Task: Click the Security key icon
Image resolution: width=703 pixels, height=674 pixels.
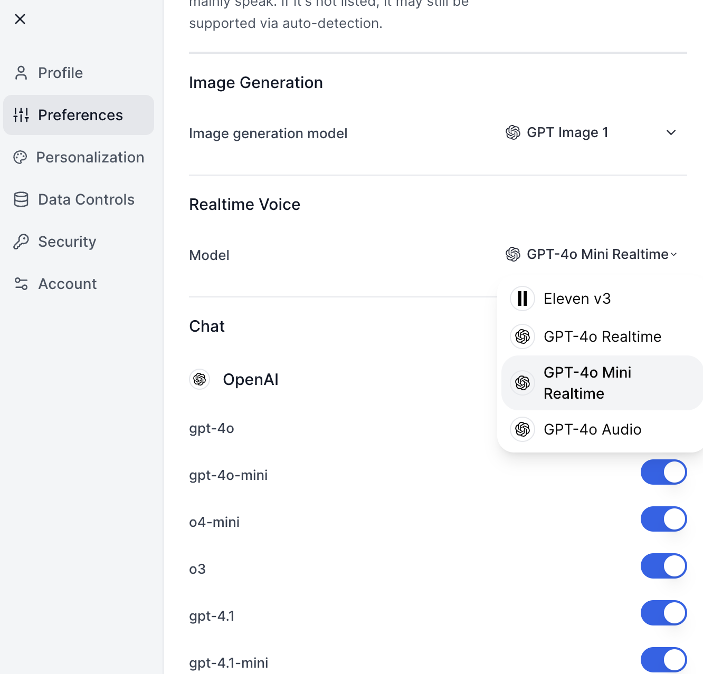Action: [21, 242]
